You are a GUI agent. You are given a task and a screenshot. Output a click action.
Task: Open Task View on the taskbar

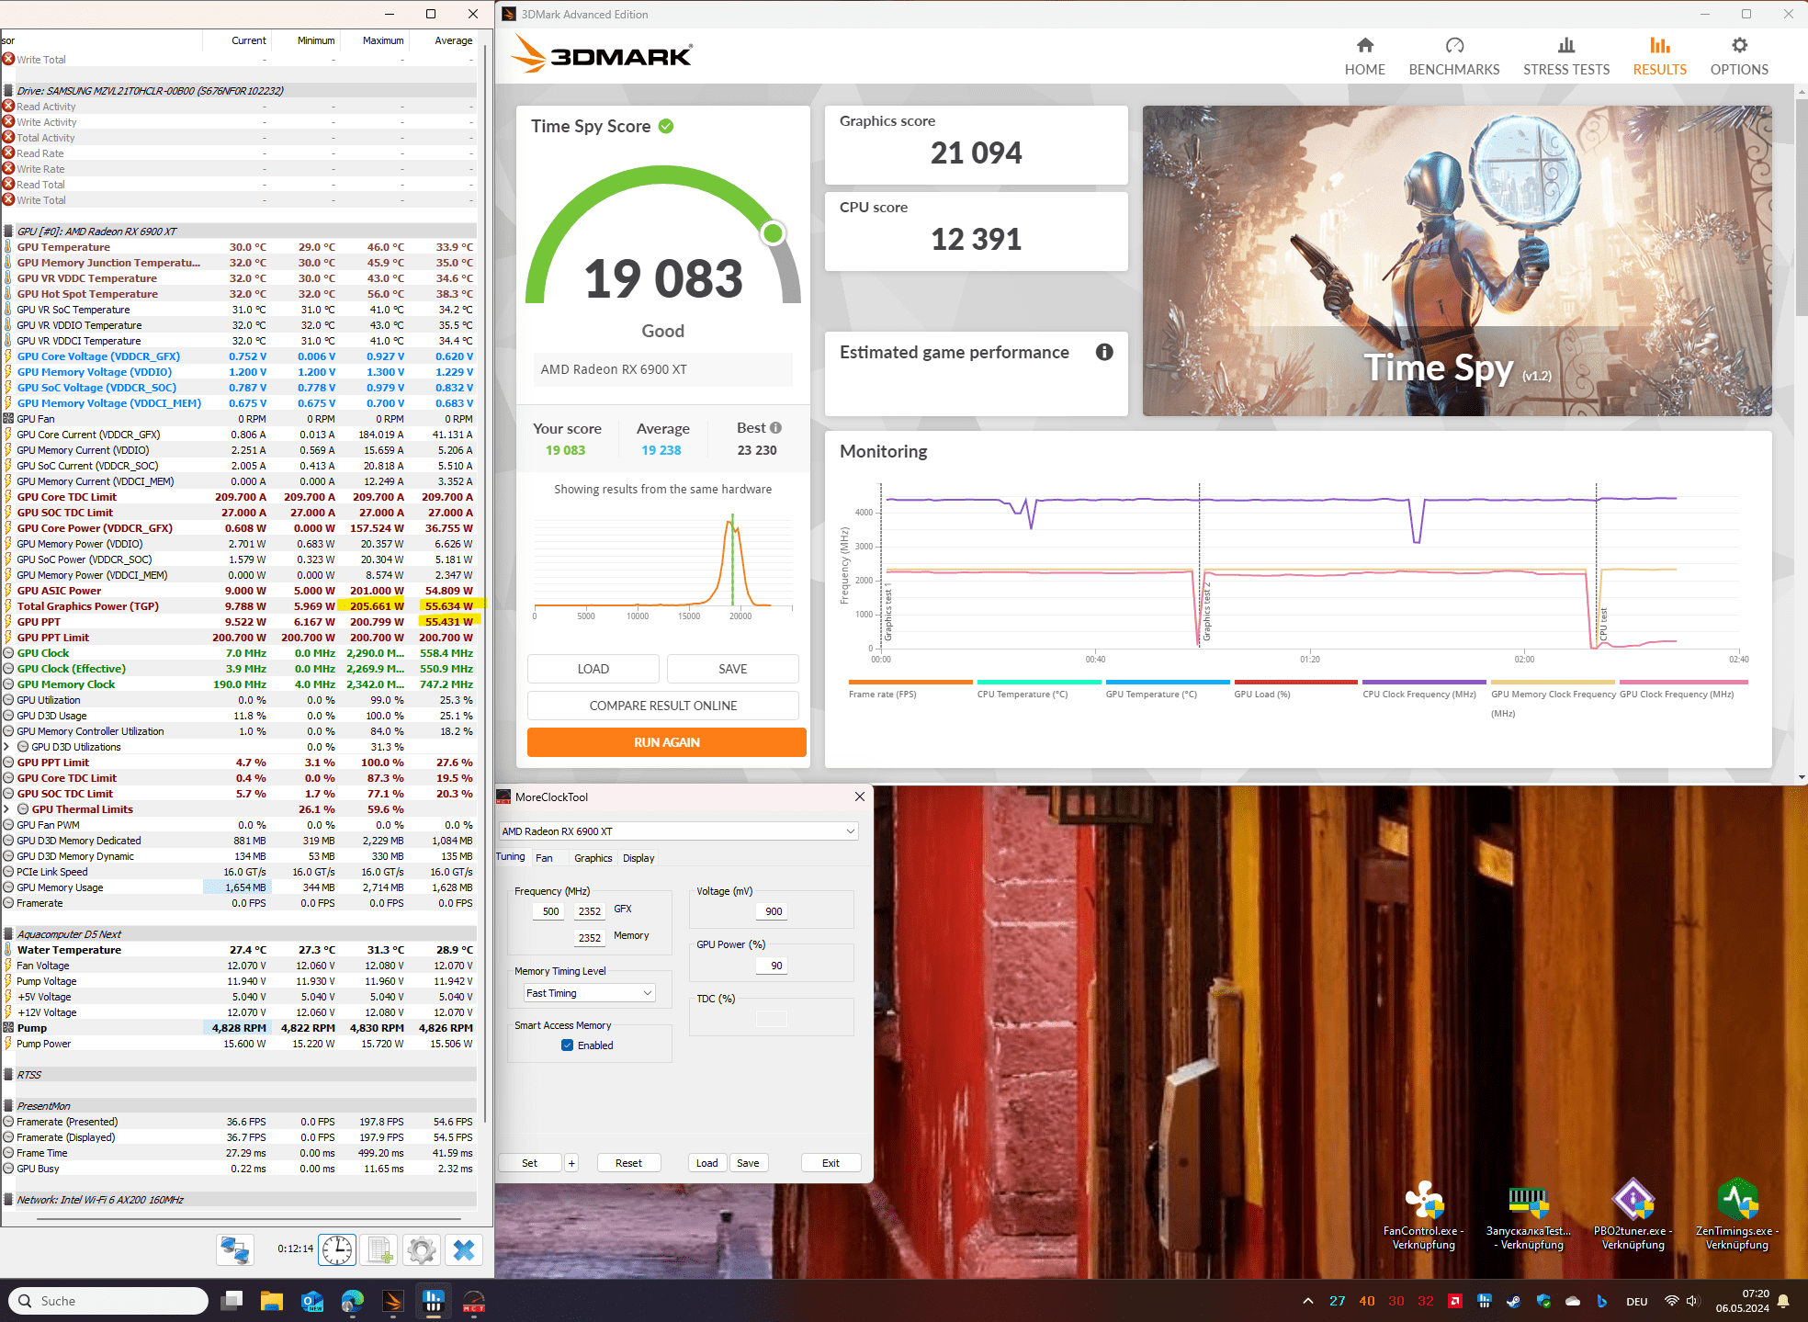(232, 1301)
